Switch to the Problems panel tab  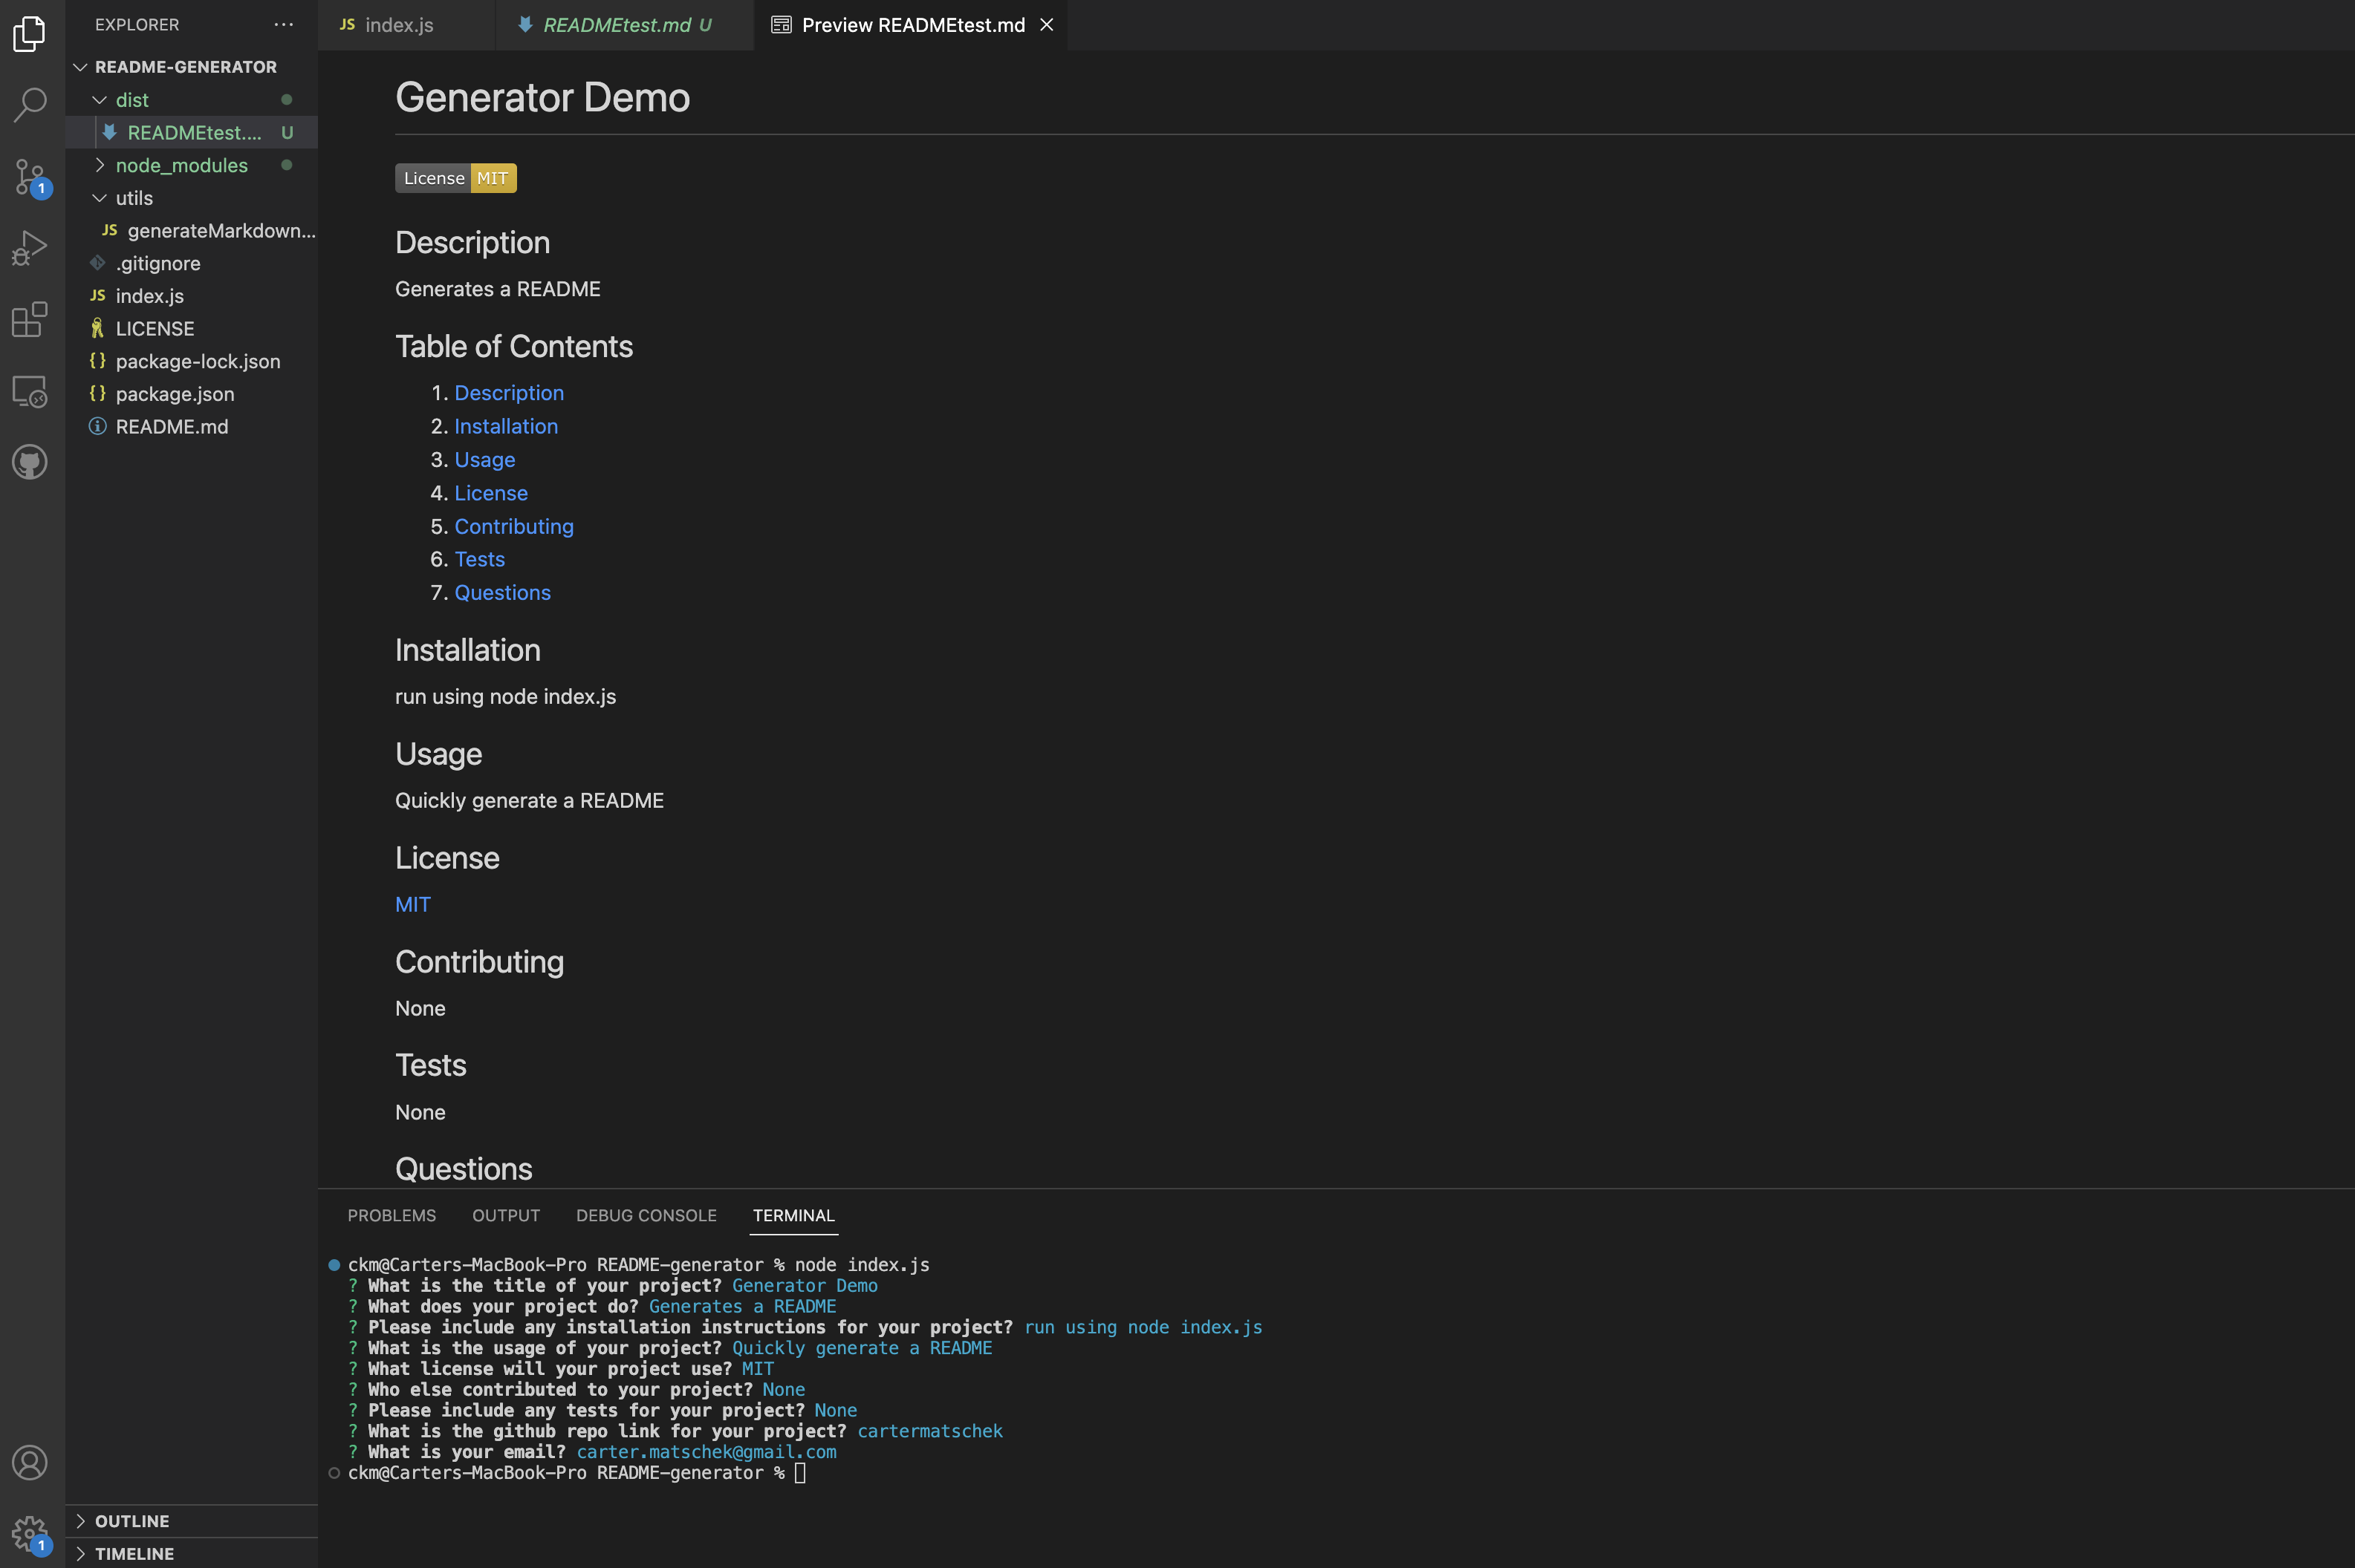point(392,1215)
